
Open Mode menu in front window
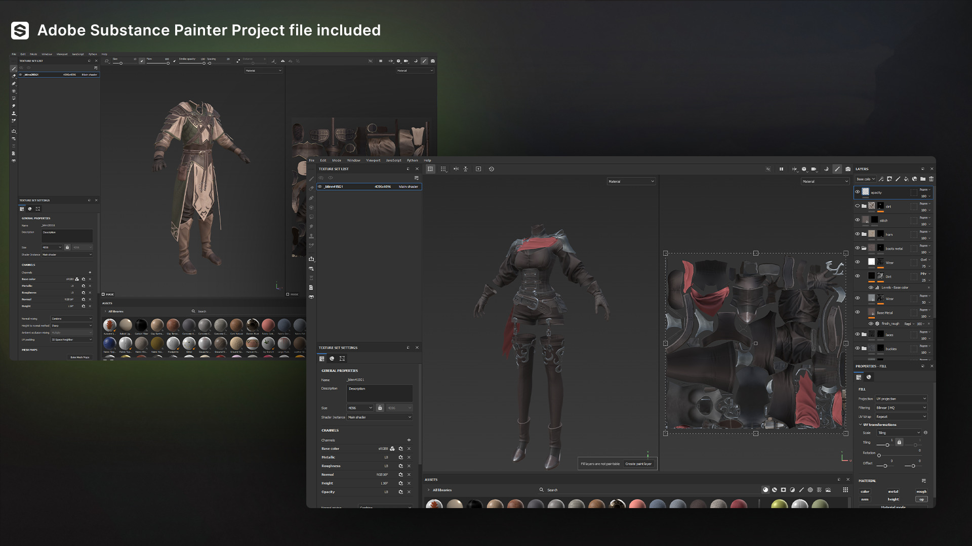point(337,160)
